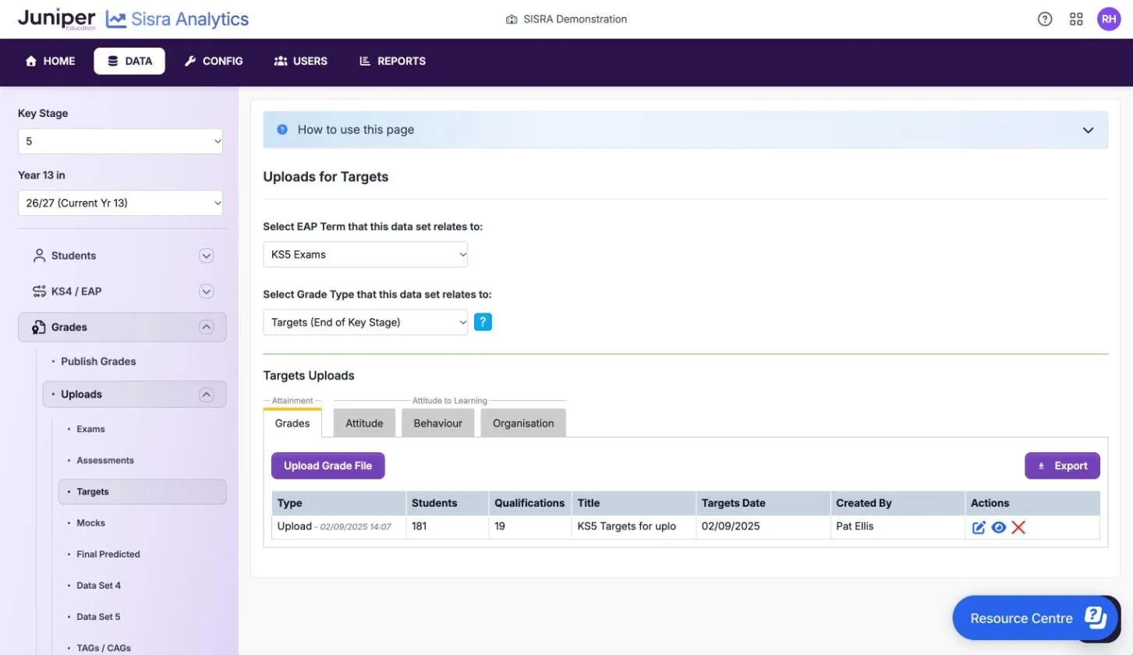
Task: Open the Year 13 in dropdown
Action: coord(120,203)
